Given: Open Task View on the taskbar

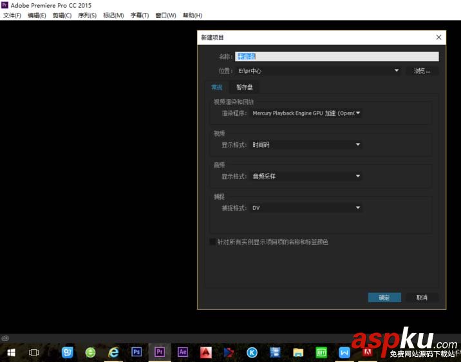Looking at the screenshot, I should coord(33,352).
